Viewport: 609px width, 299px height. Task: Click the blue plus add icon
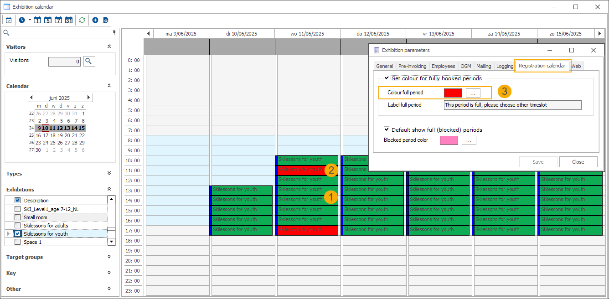[95, 20]
